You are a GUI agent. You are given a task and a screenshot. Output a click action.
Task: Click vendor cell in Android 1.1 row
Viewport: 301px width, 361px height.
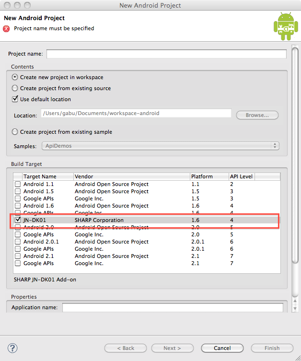pyautogui.click(x=112, y=184)
